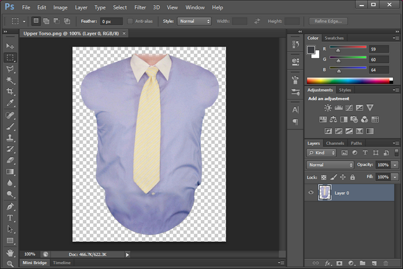Open the Image menu
Image resolution: width=403 pixels, height=269 pixels.
(x=60, y=7)
